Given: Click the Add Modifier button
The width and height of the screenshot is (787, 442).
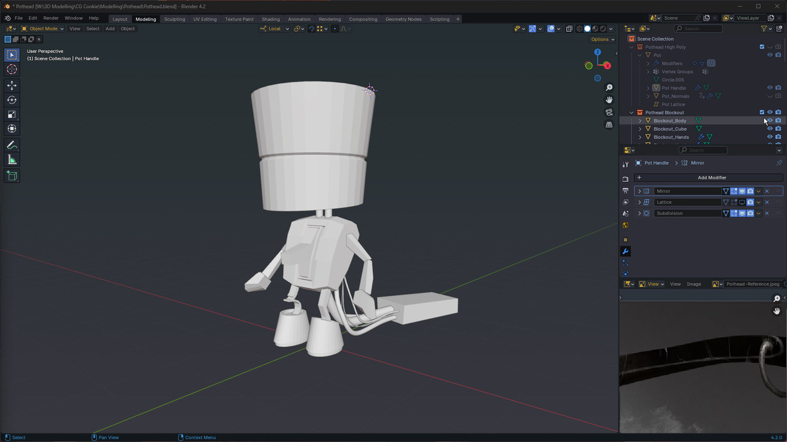Looking at the screenshot, I should pyautogui.click(x=711, y=177).
